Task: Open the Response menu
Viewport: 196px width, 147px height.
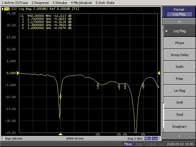Action: [40, 3]
